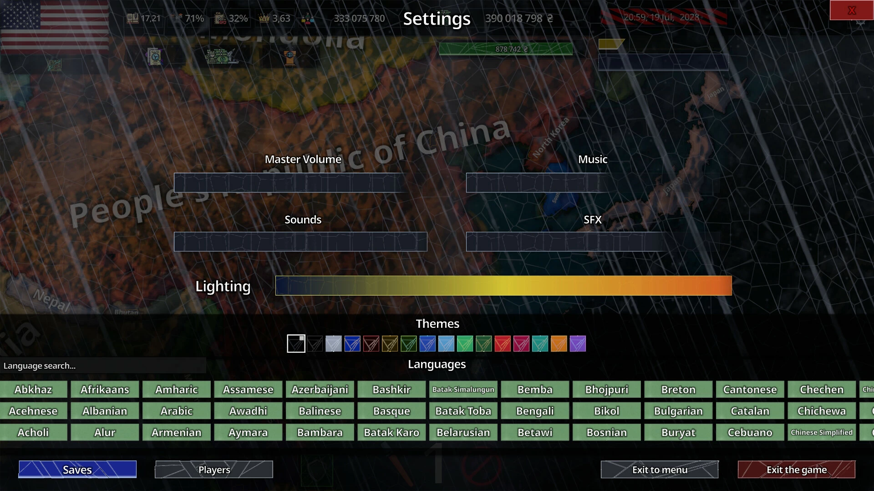
Task: Choose the Cebuano language
Action: [750, 432]
